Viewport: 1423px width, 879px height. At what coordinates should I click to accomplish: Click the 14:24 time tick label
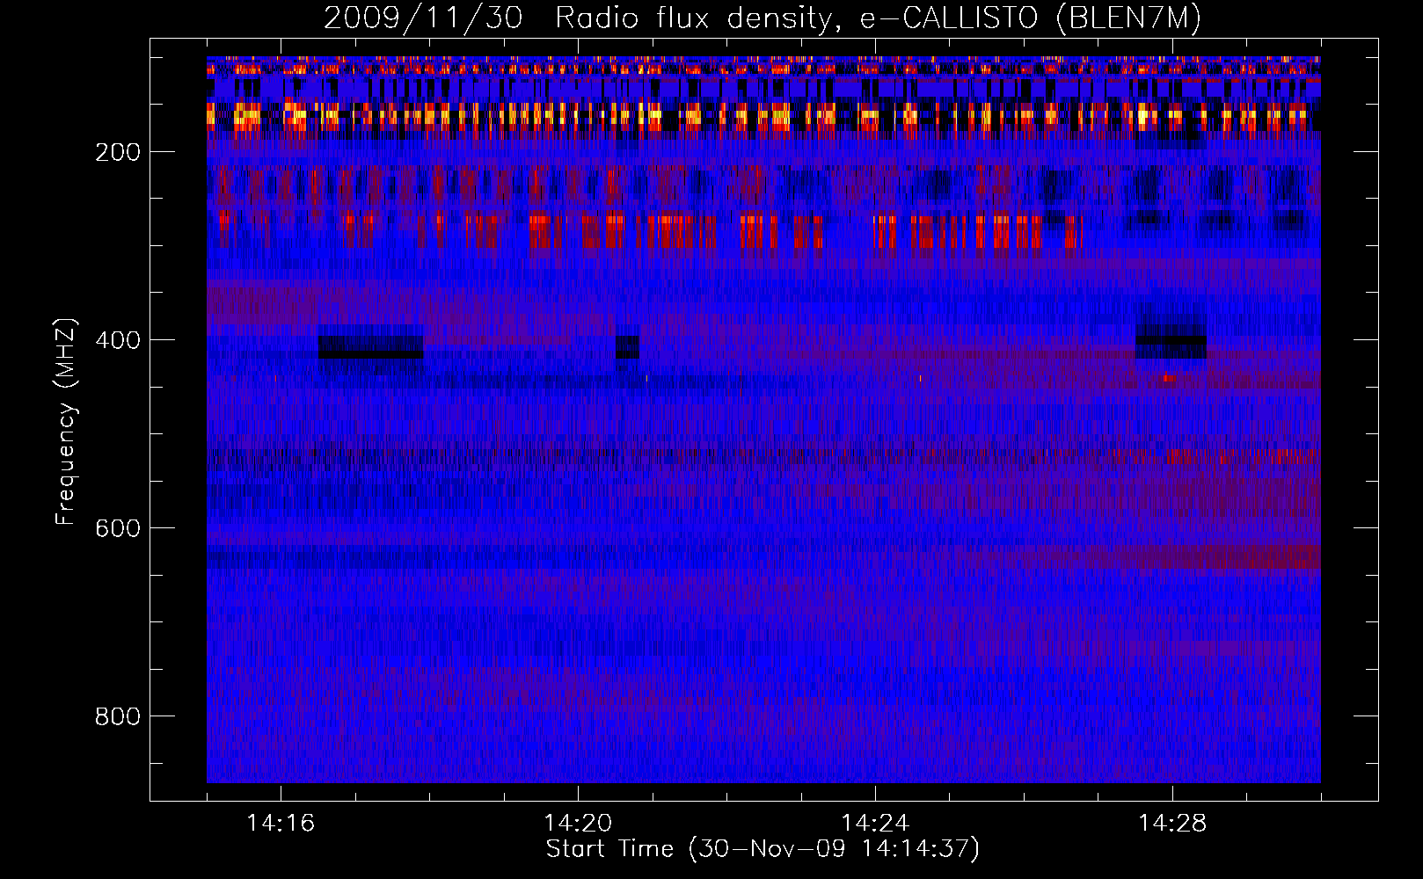(x=875, y=823)
